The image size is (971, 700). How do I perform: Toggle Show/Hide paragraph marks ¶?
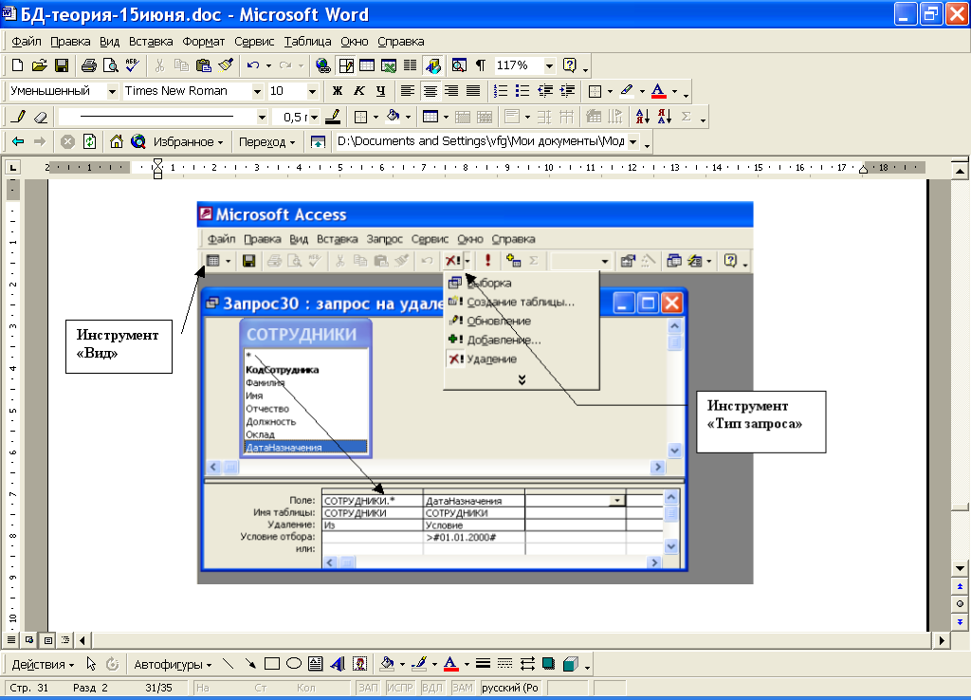[x=480, y=65]
